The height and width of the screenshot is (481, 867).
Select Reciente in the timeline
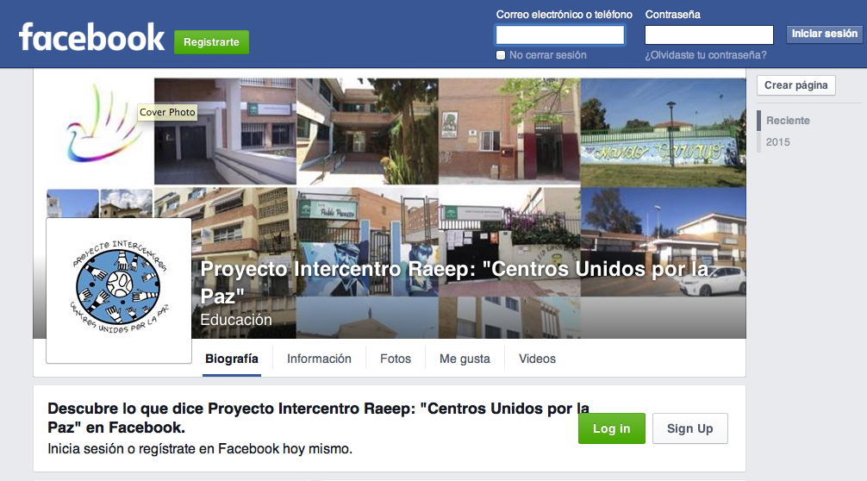[x=788, y=121]
